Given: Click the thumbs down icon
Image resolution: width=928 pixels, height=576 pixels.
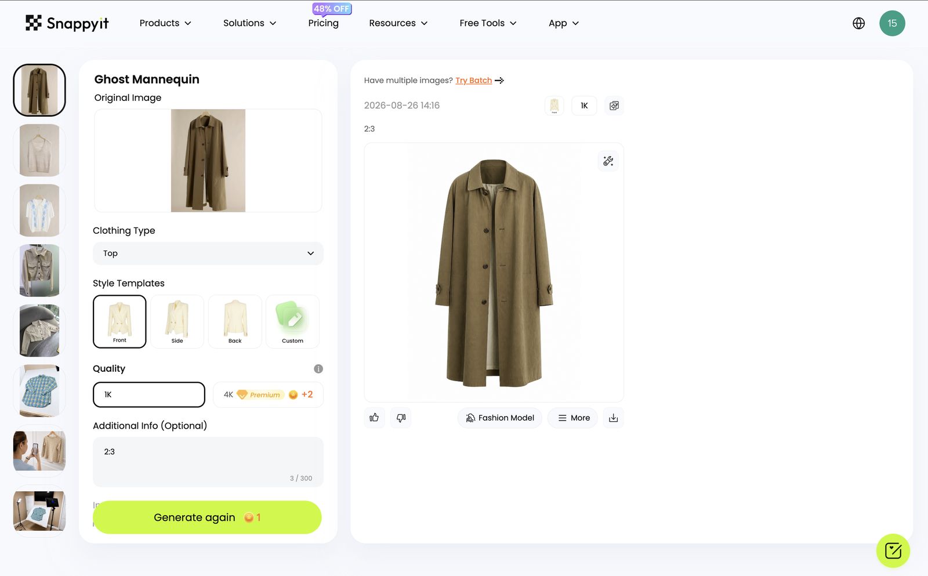Looking at the screenshot, I should 401,418.
